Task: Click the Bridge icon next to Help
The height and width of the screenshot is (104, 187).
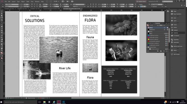Action: tap(47, 1)
